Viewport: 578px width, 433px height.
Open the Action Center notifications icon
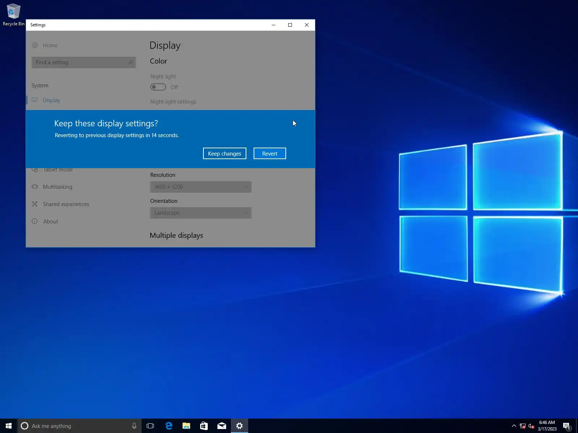click(x=566, y=426)
